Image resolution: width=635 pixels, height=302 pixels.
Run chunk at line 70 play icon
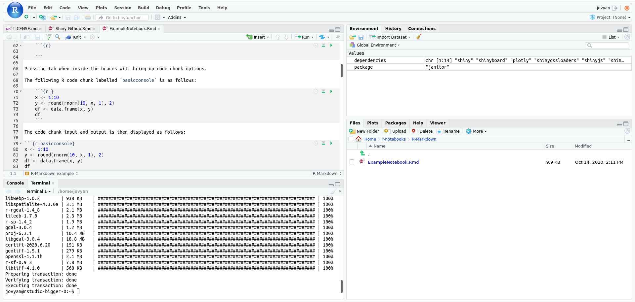pos(331,91)
